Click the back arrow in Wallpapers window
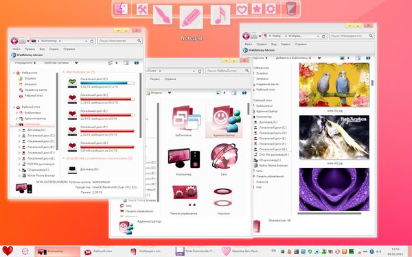Viewport: 412px width, 257px height. [x=246, y=36]
